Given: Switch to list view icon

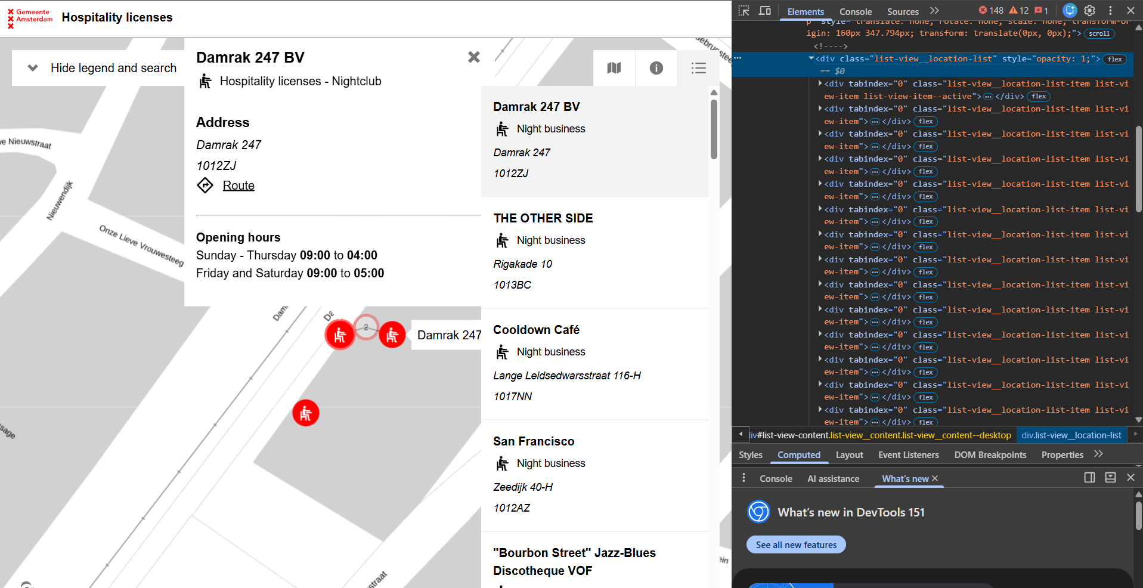Looking at the screenshot, I should pos(699,68).
